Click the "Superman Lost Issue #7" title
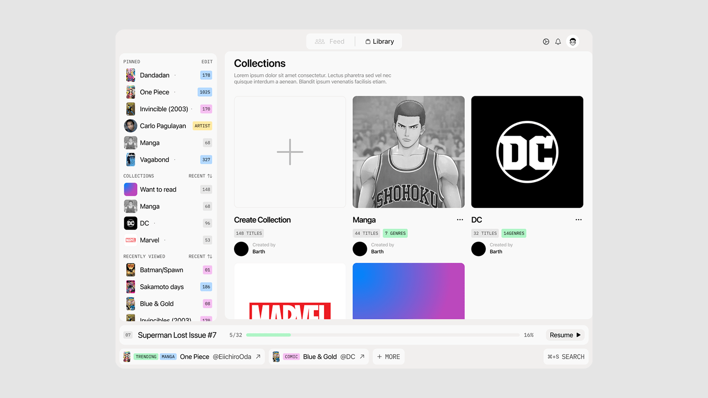 coord(177,335)
